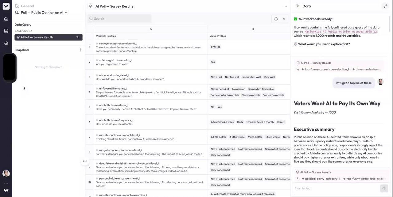The height and width of the screenshot is (197, 393).
Task: Click the send arrow in chat box
Action: click(x=384, y=188)
